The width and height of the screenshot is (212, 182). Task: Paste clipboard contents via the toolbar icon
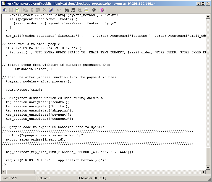[x=38, y=10]
